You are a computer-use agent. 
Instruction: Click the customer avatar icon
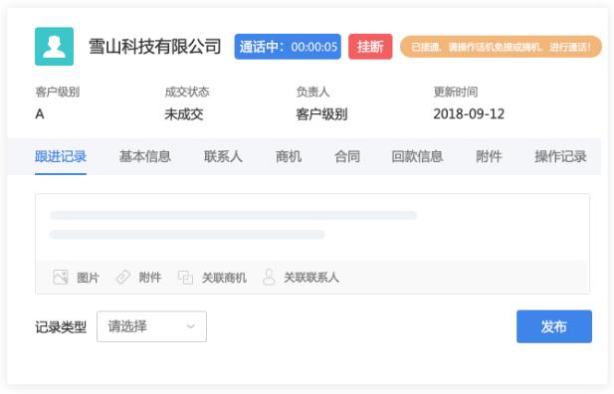click(54, 46)
